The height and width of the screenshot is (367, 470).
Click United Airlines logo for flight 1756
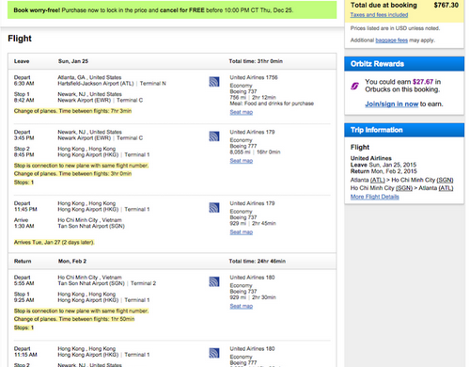(x=214, y=82)
